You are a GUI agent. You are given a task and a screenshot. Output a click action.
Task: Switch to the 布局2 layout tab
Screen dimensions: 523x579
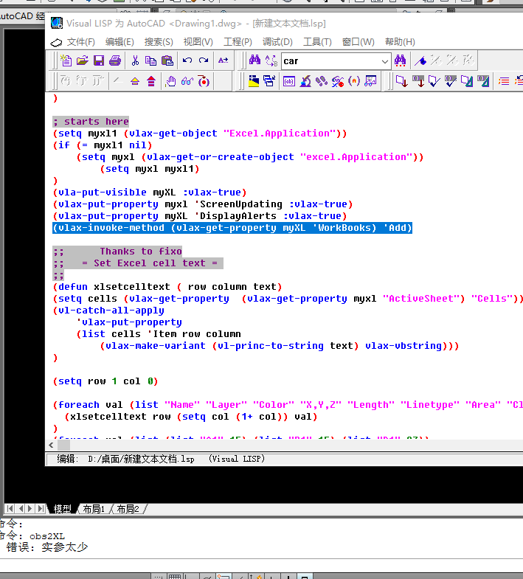(128, 509)
